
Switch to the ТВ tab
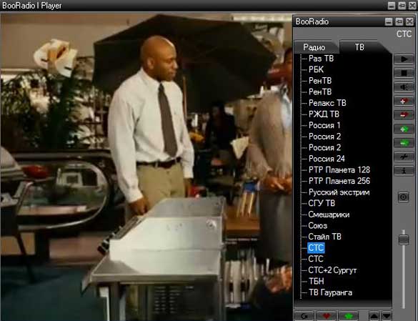(359, 47)
